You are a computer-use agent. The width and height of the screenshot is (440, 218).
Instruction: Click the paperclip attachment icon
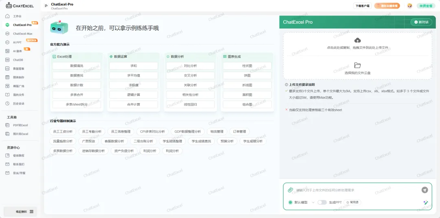(x=290, y=190)
